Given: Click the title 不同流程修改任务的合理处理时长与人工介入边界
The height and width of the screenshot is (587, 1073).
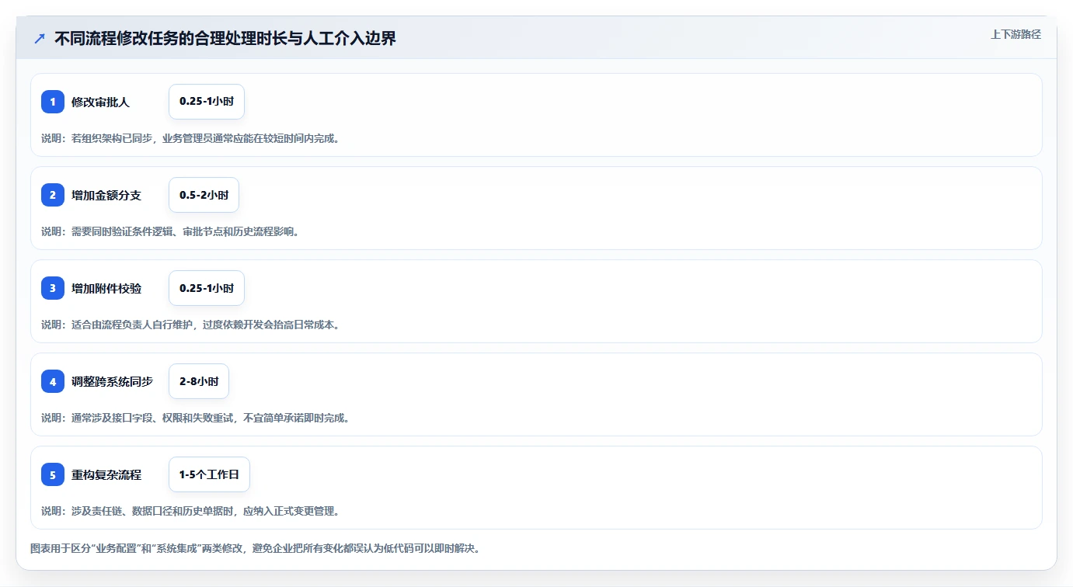Looking at the screenshot, I should pyautogui.click(x=225, y=38).
